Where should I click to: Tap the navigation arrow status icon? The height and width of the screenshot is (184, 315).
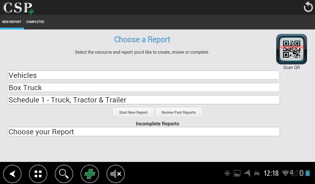247,173
